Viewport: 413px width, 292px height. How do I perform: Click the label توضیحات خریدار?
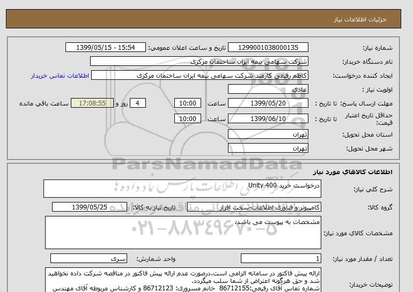tap(371, 284)
